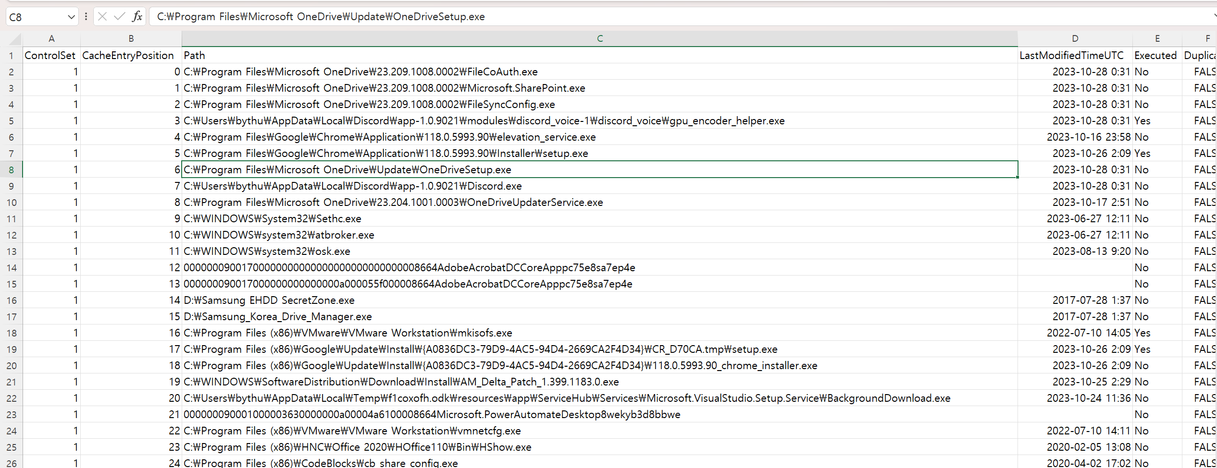Screen dimensions: 1217x468
Task: Select row 14 header
Action: pos(12,268)
